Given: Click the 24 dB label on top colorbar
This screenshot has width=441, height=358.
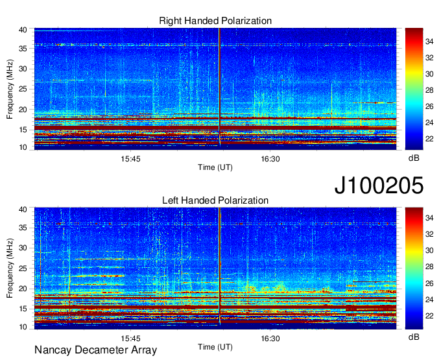Looking at the screenshot, I should coord(429,123).
